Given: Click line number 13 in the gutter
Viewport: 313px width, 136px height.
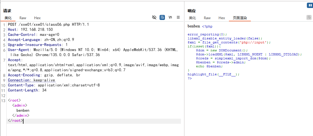Looking at the screenshot, I should (x=3, y=101).
